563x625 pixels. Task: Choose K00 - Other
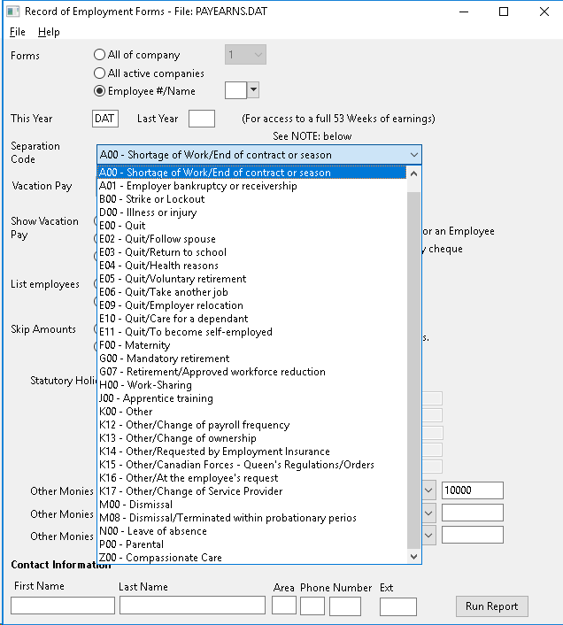coord(251,412)
